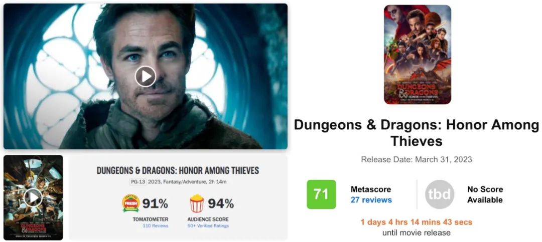The height and width of the screenshot is (242, 542).
Task: Click the large bold title above the release date
Action: tap(416, 133)
